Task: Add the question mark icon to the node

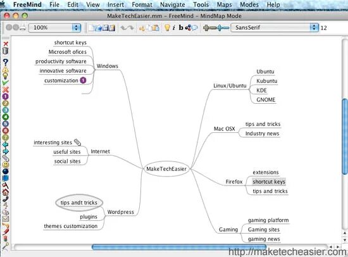Action: 6,62
